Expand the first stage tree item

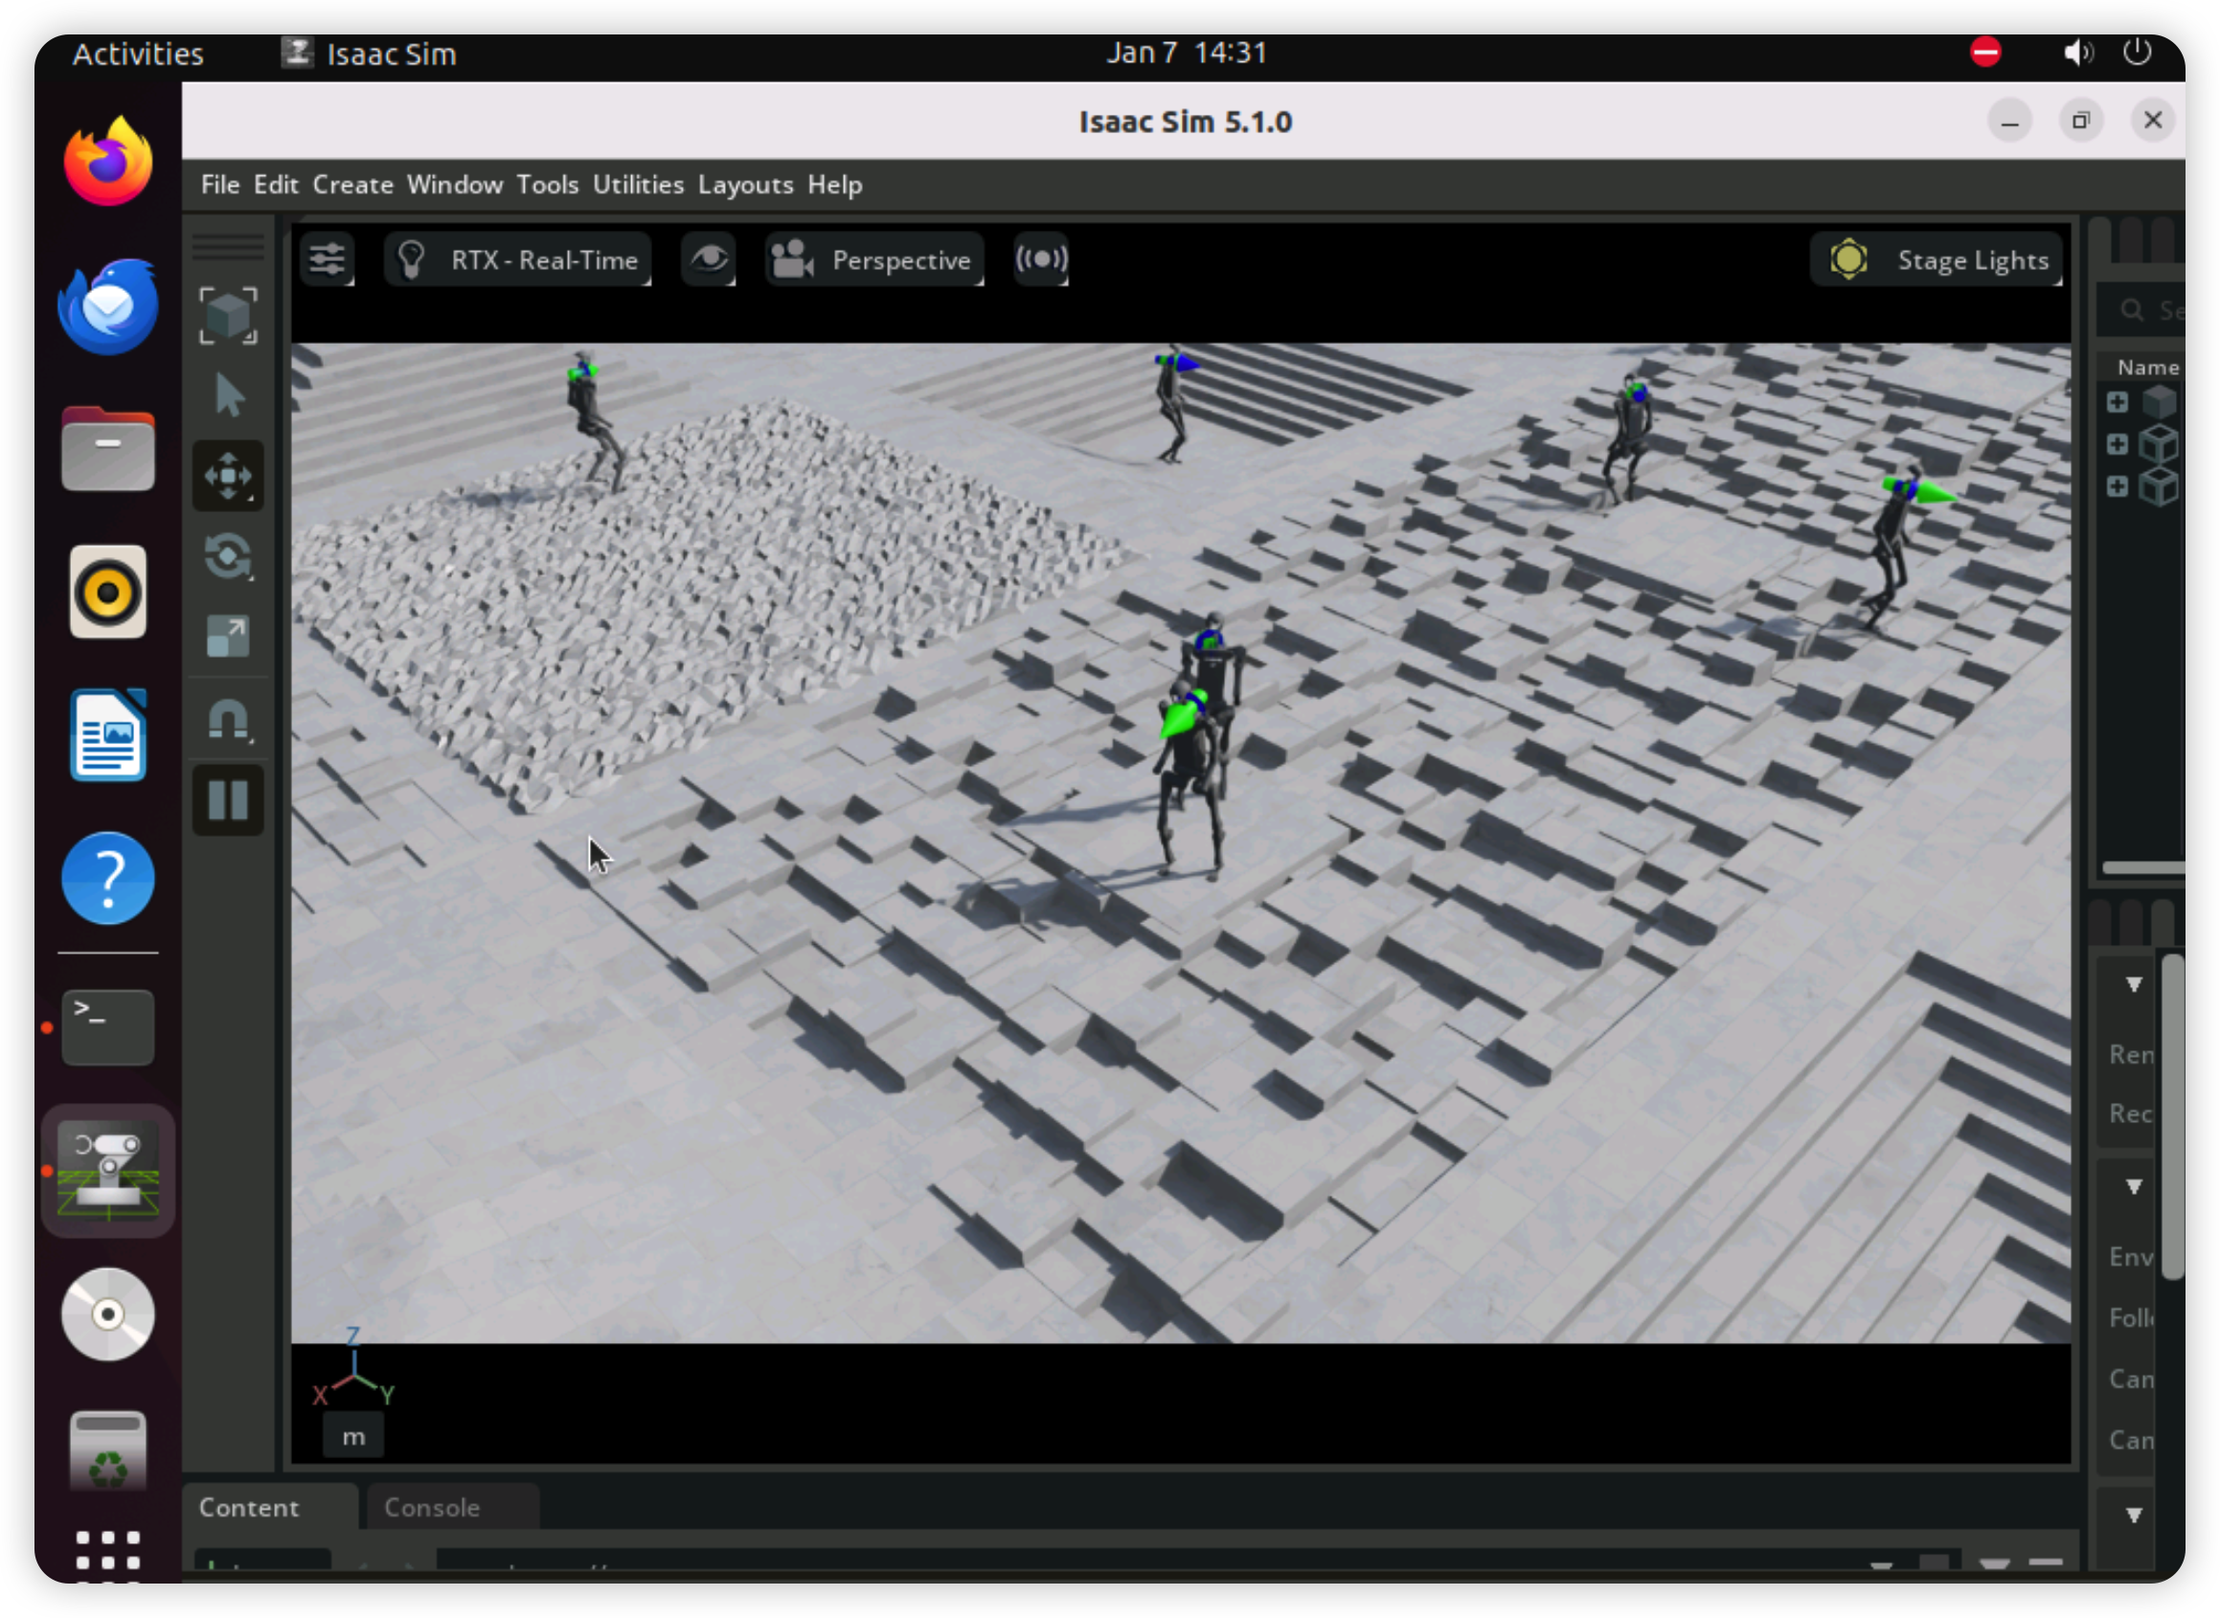(x=2118, y=402)
